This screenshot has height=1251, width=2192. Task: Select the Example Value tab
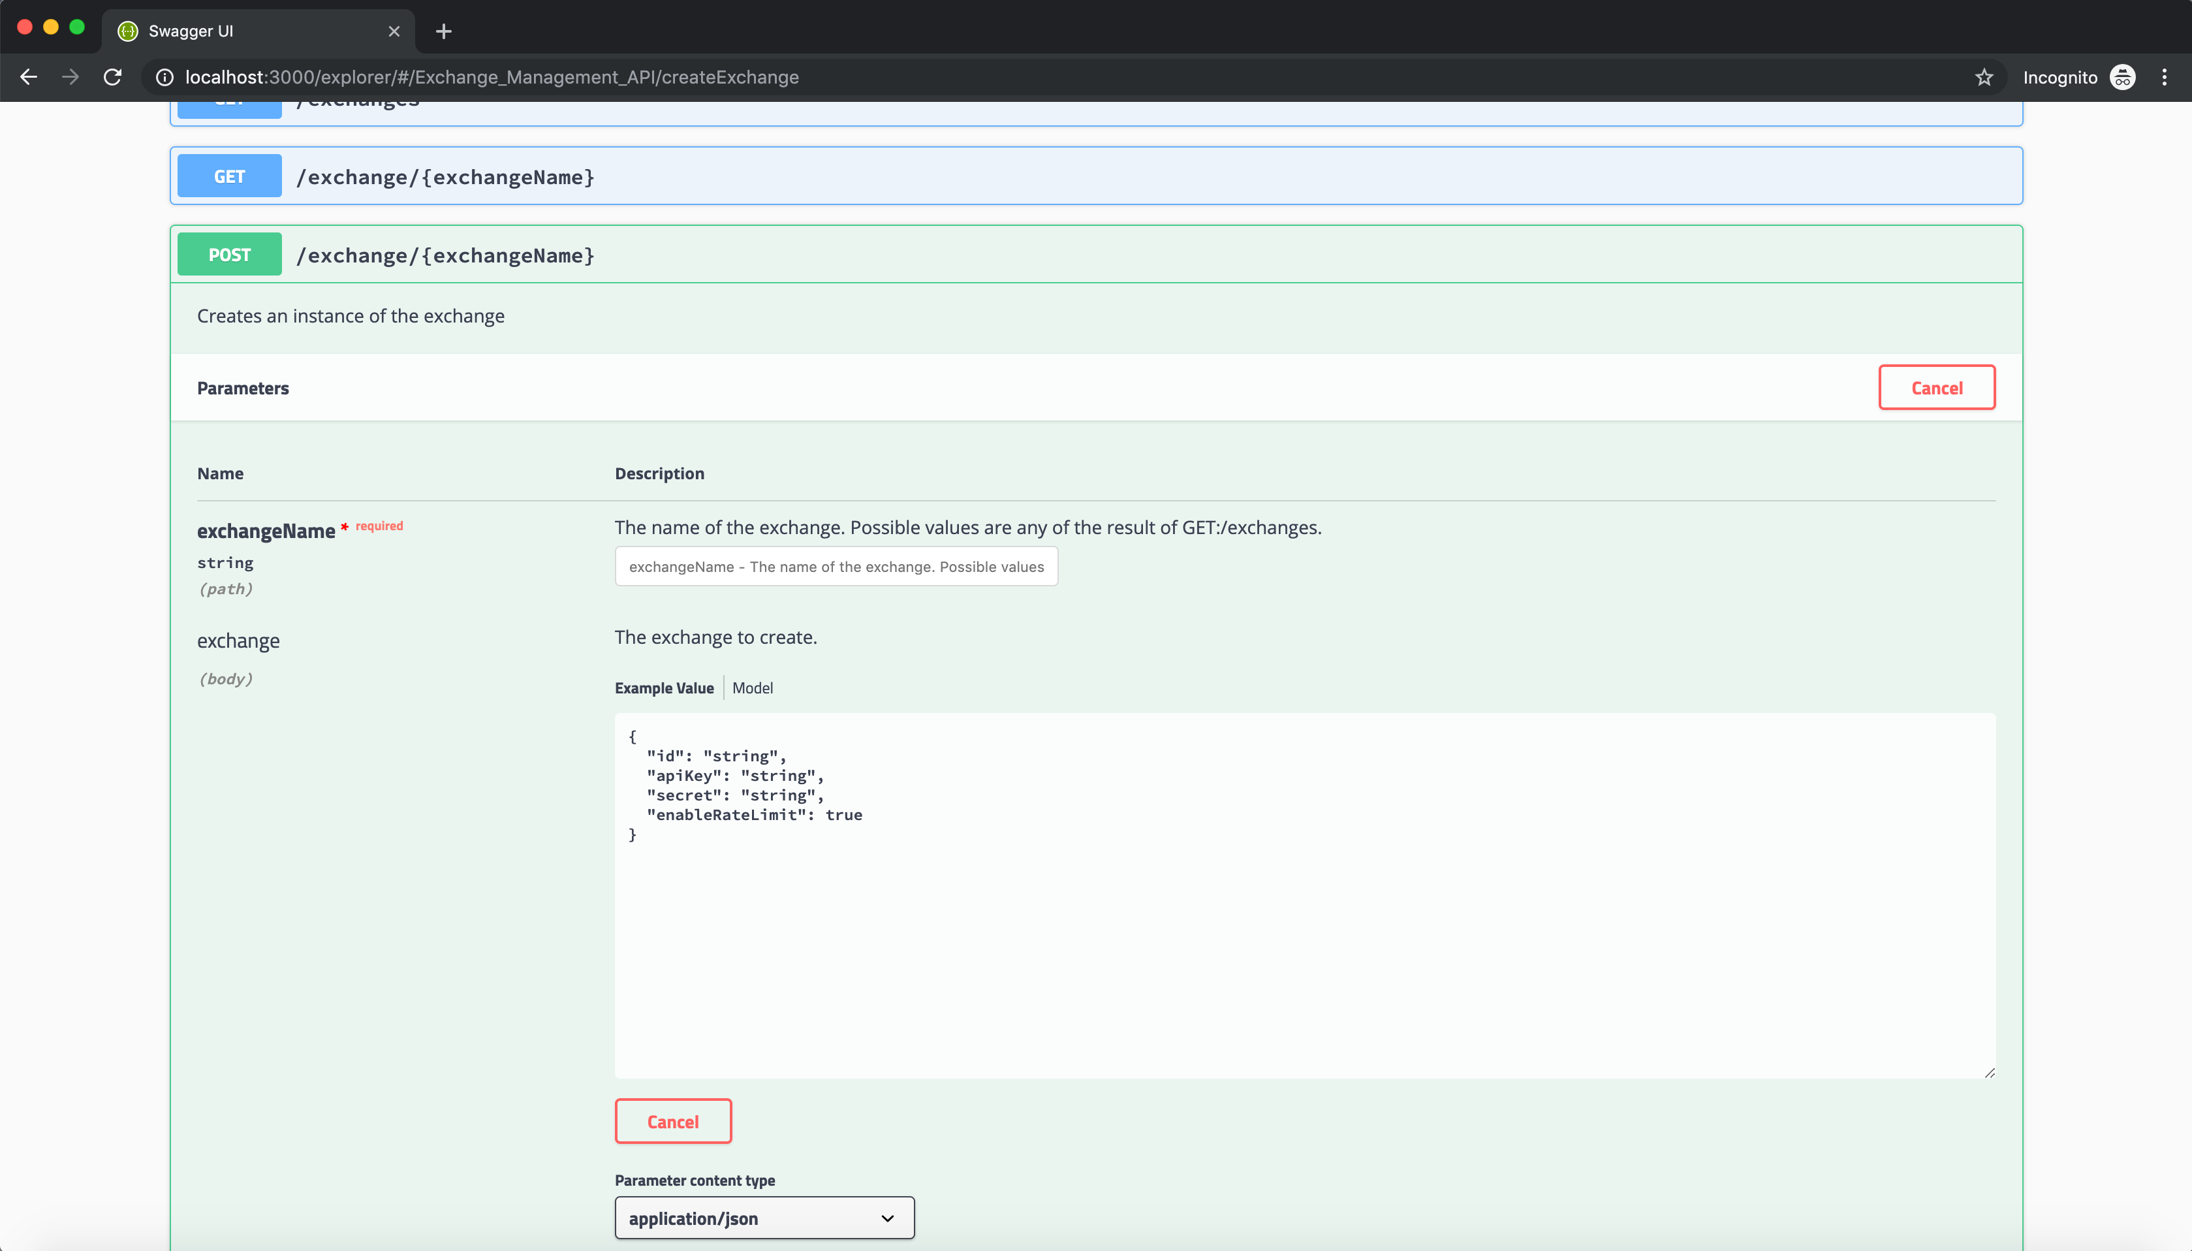click(x=664, y=688)
